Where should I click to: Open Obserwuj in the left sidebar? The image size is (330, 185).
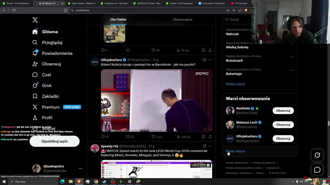coord(47,64)
